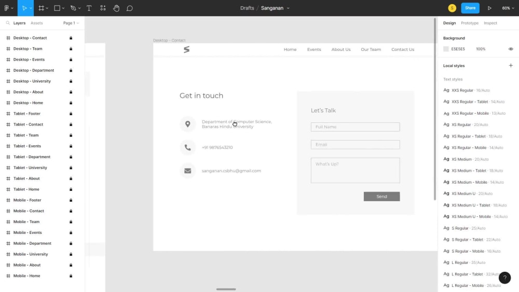This screenshot has width=519, height=292.
Task: Click the phone icon on canvas
Action: (x=188, y=147)
